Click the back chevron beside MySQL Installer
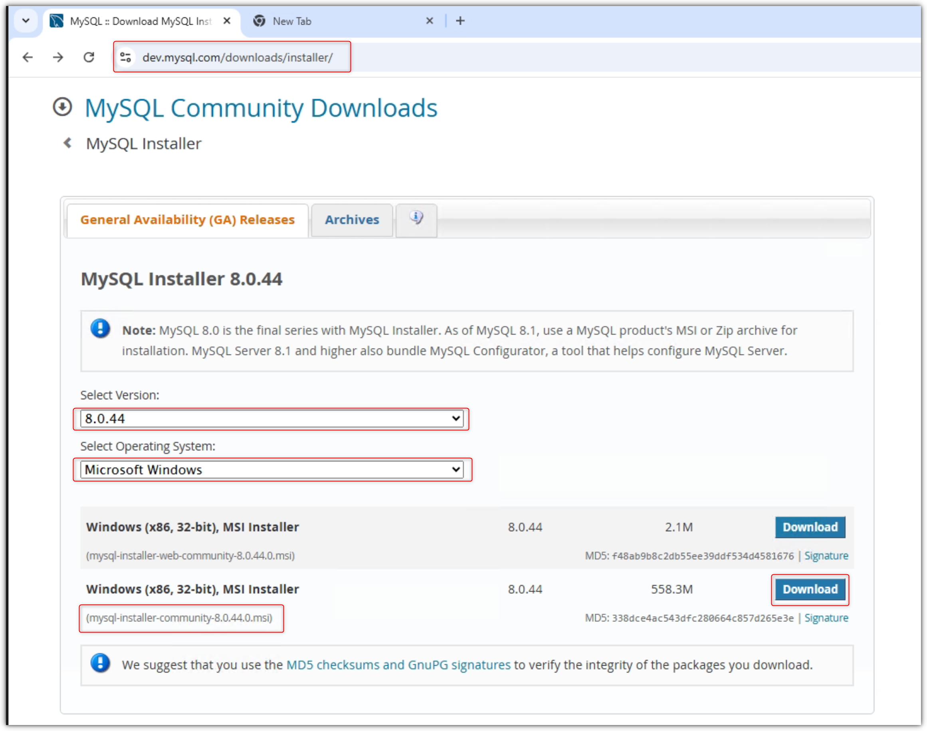The width and height of the screenshot is (927, 731). point(68,143)
